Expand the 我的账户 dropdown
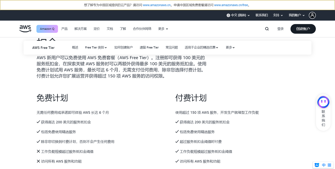This screenshot has width=335, height=169. pyautogui.click(x=297, y=15)
